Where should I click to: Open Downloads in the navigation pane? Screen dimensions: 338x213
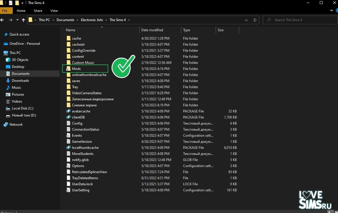[x=20, y=81]
